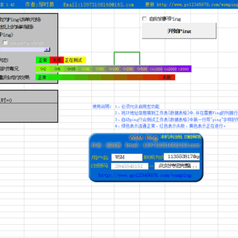Click the 失败 end of the result gradient bar

167,77
